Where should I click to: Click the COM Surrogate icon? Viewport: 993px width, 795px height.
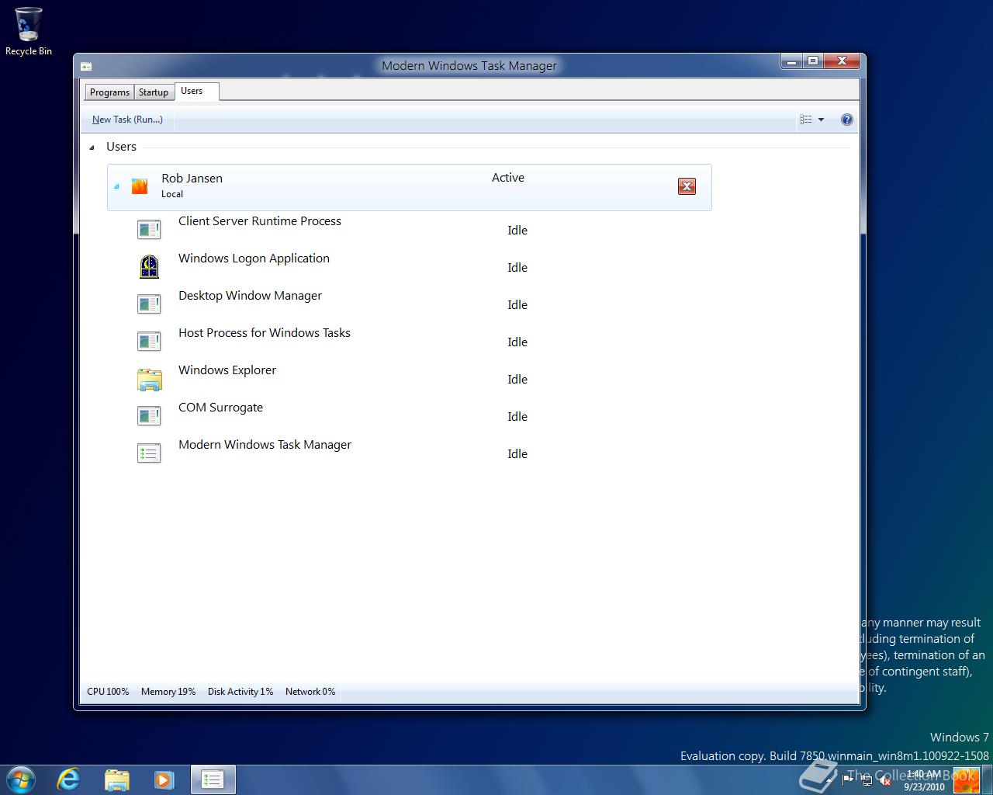tap(149, 415)
